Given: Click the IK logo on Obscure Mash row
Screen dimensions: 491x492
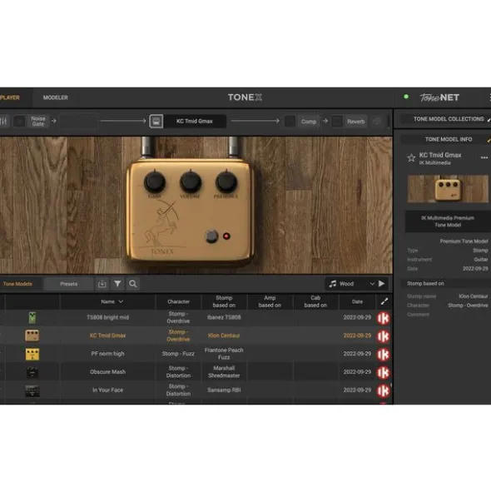Looking at the screenshot, I should point(384,372).
